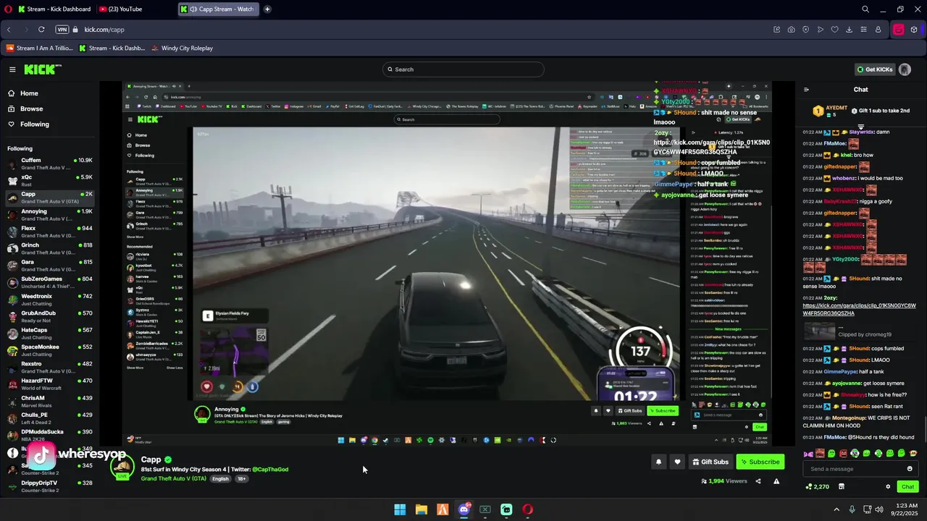
Task: Open Windows Start menu
Action: pos(400,509)
